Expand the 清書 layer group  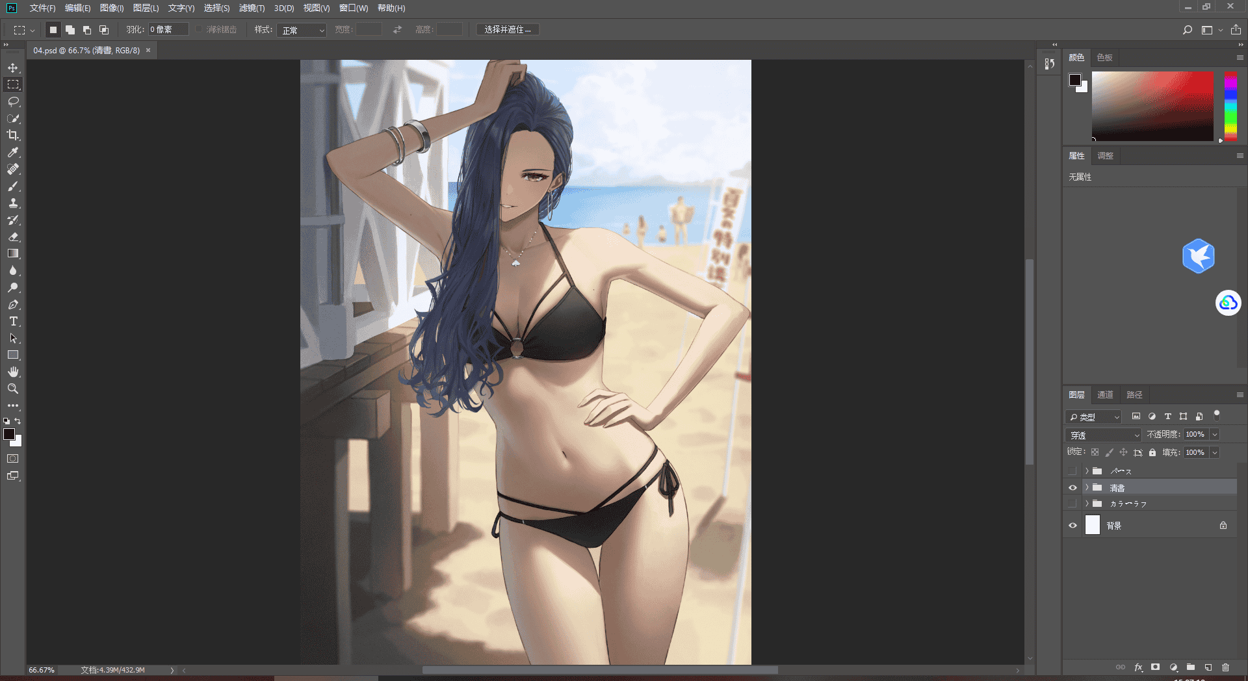click(1087, 487)
